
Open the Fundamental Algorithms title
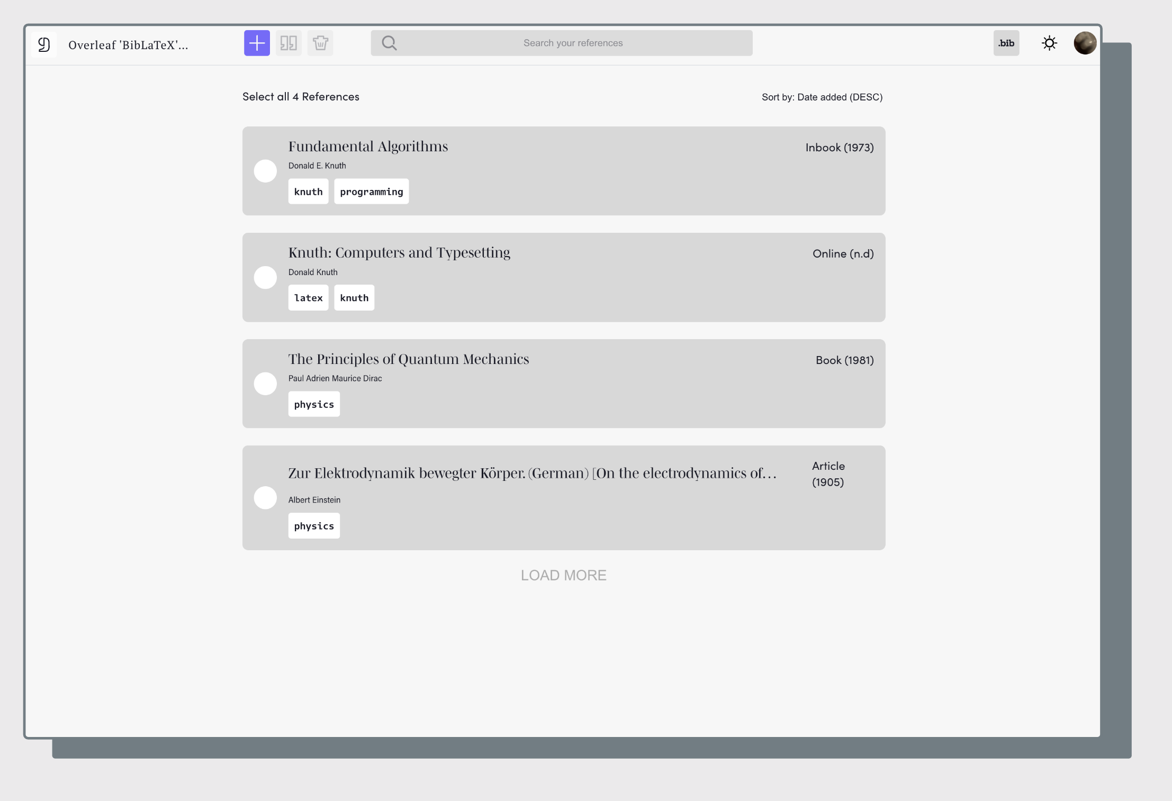pos(368,146)
